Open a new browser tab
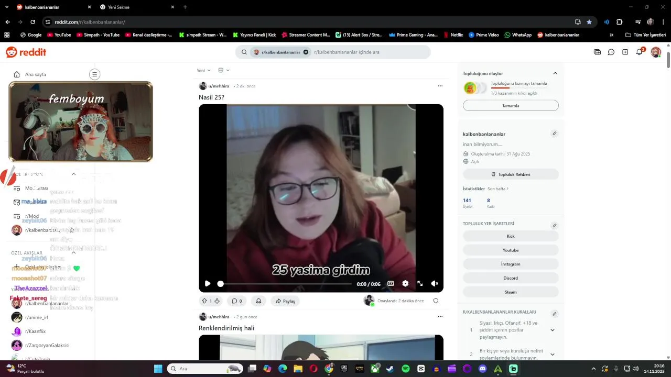Screen dimensions: 671x377 (185, 7)
